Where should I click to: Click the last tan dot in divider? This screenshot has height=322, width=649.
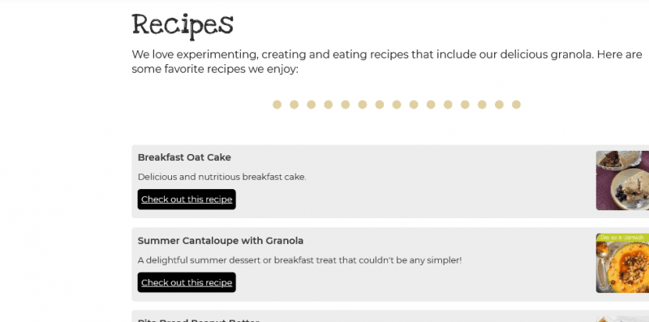coord(516,105)
